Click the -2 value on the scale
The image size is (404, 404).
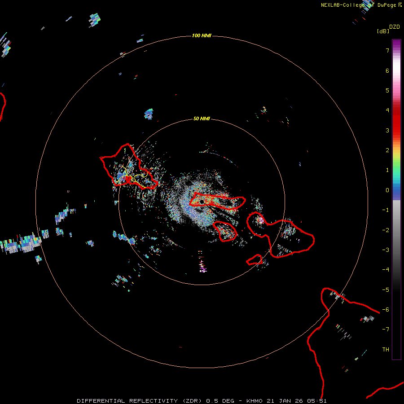386,230
